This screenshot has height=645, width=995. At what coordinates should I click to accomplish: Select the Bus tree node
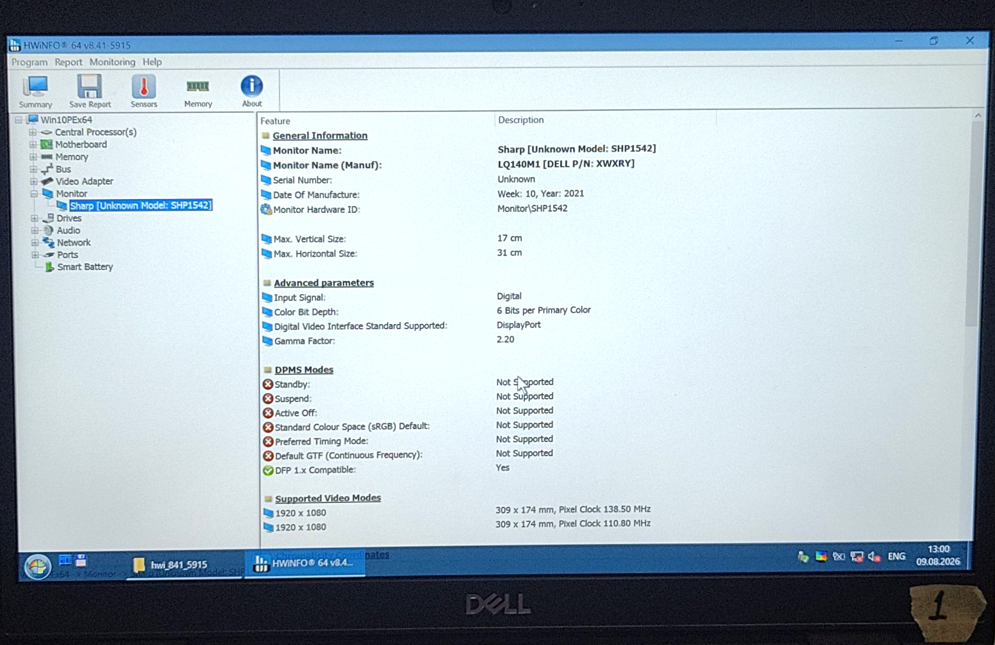click(63, 169)
